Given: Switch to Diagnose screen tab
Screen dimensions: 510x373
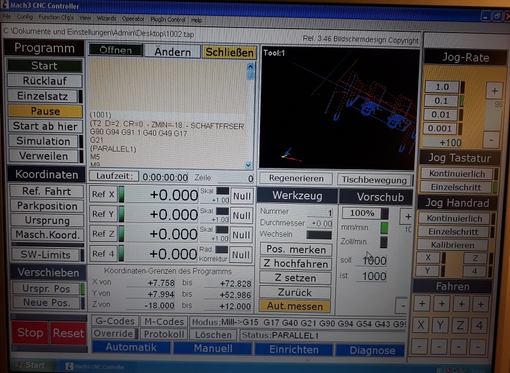Looking at the screenshot, I should (x=372, y=350).
